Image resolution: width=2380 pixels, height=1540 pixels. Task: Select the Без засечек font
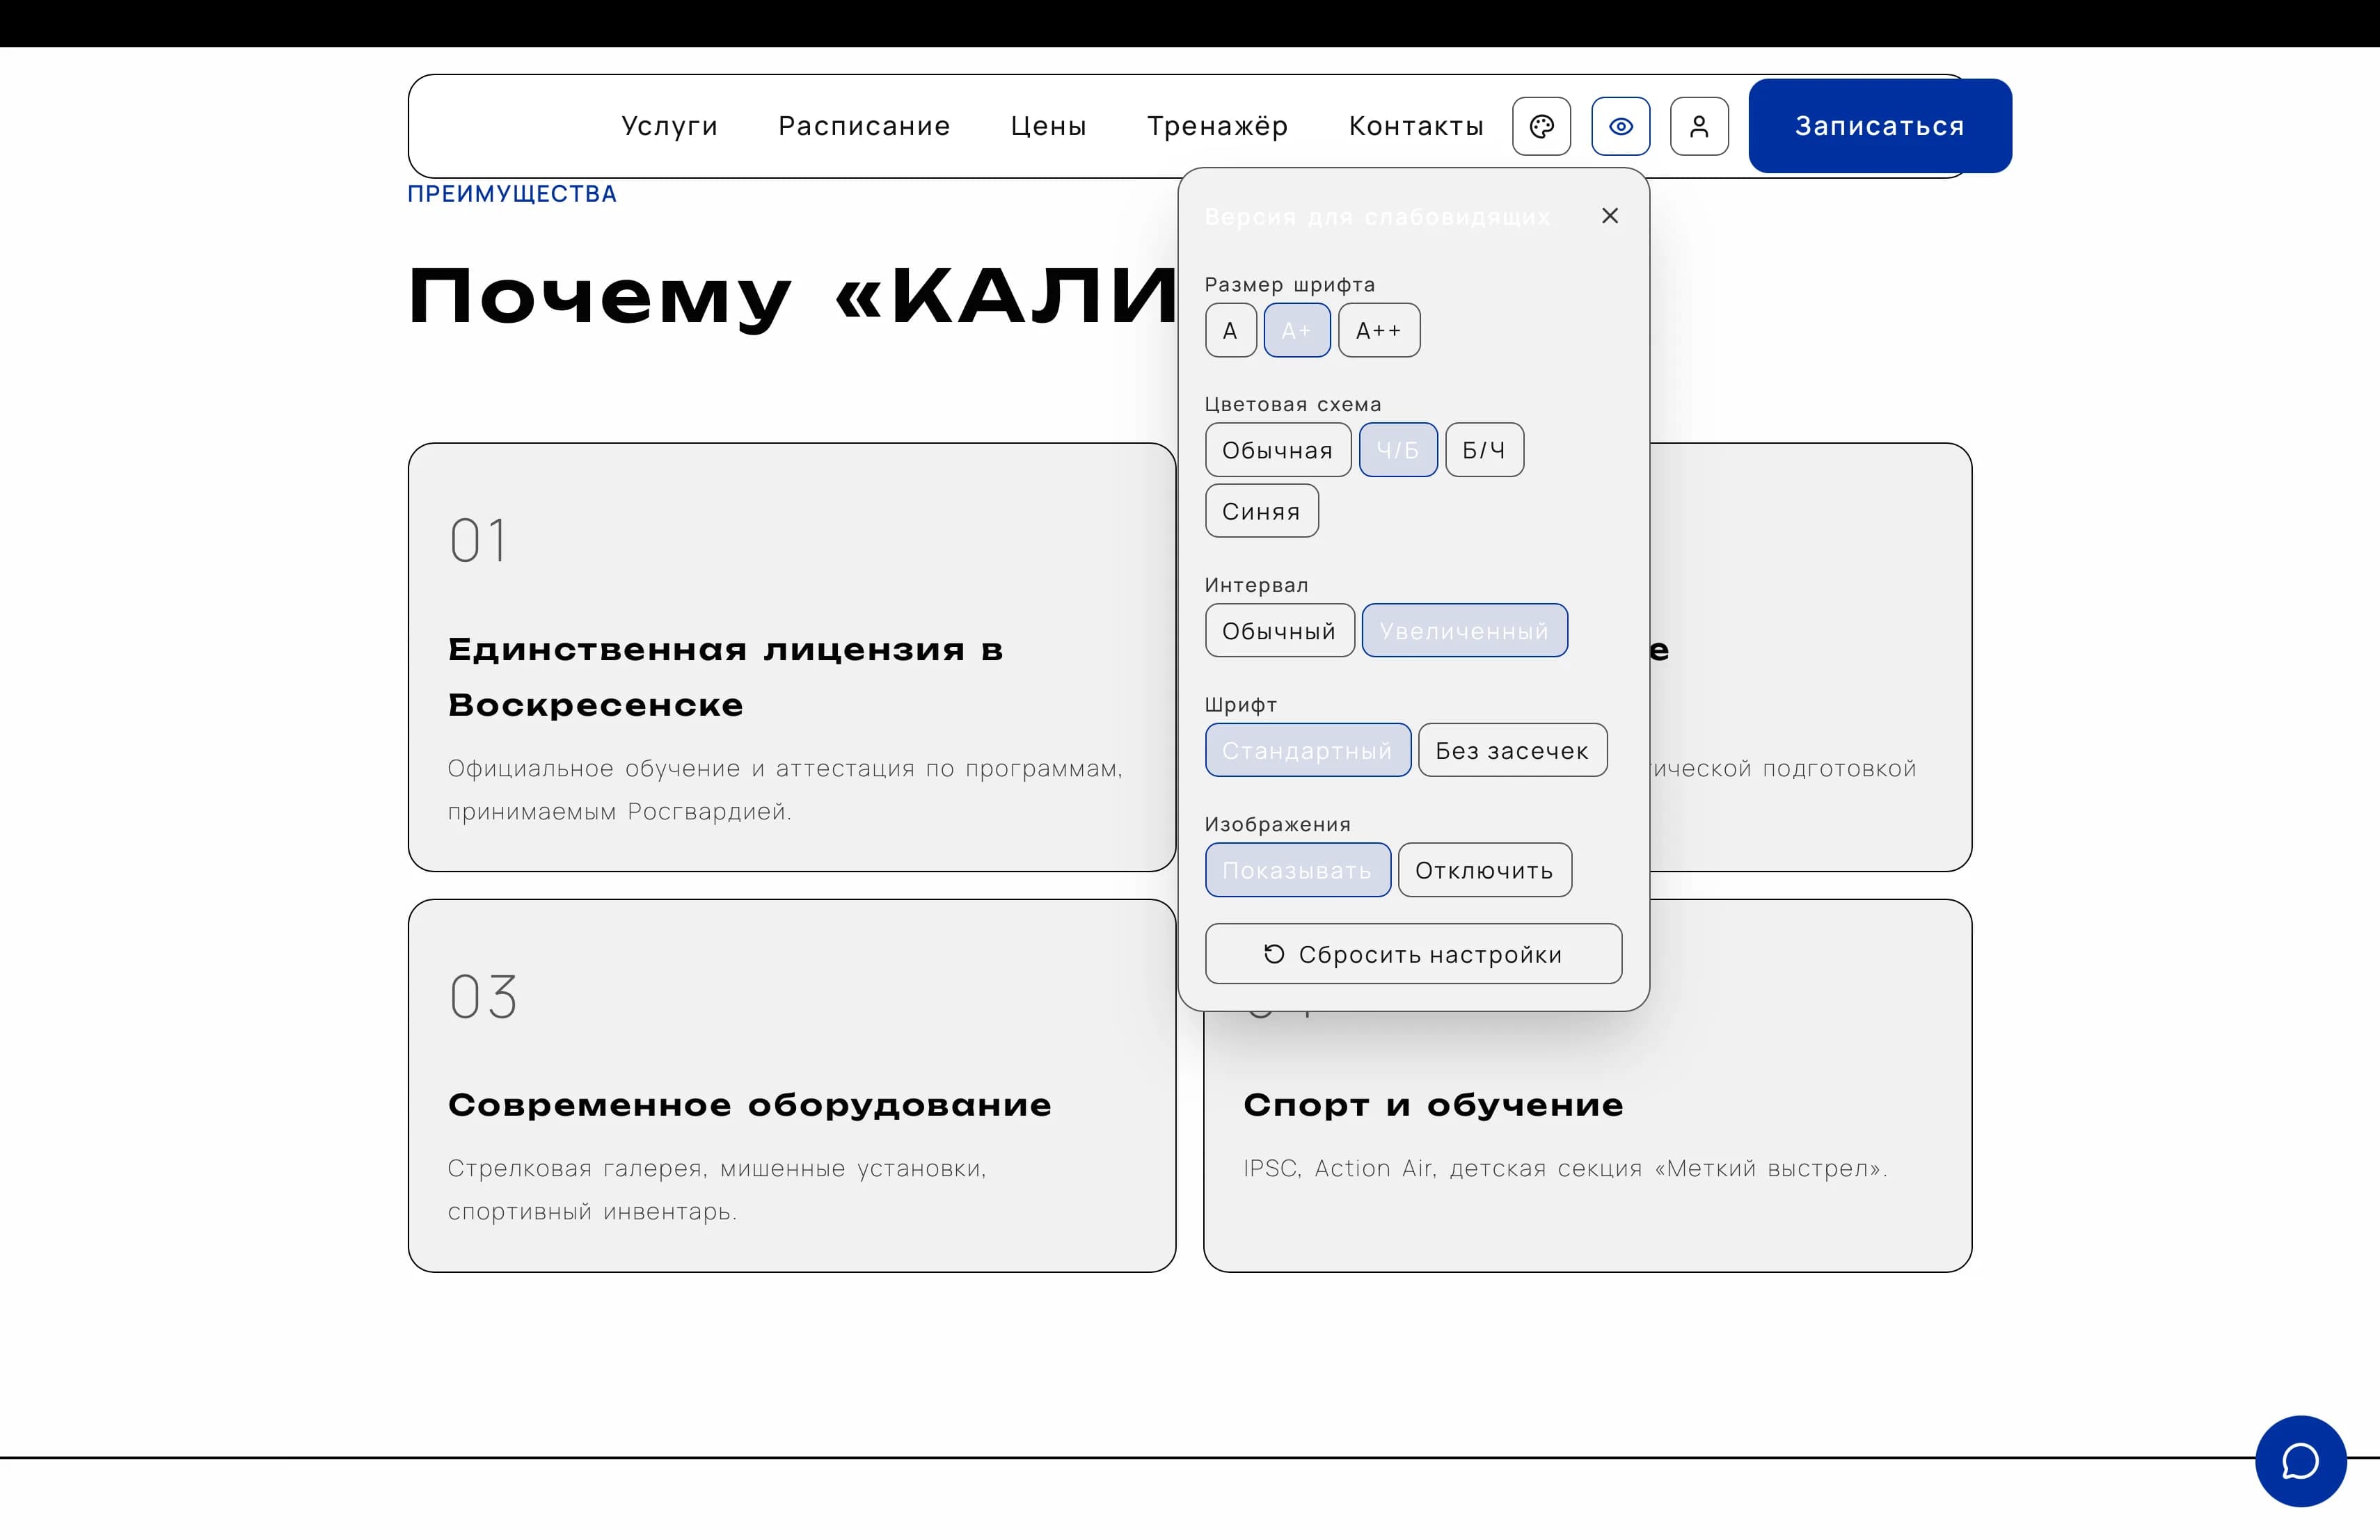coord(1512,751)
